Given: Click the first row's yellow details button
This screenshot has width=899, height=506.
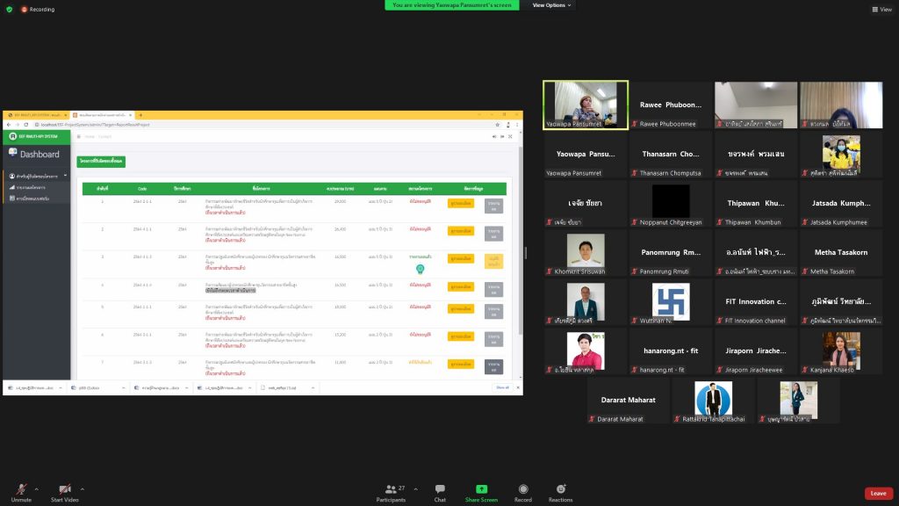Looking at the screenshot, I should [x=461, y=204].
